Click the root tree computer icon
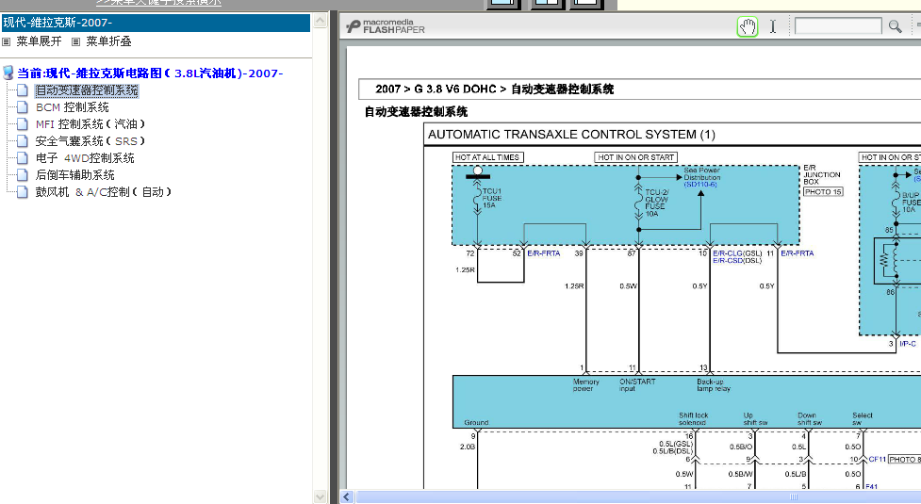The image size is (921, 504). tap(8, 73)
